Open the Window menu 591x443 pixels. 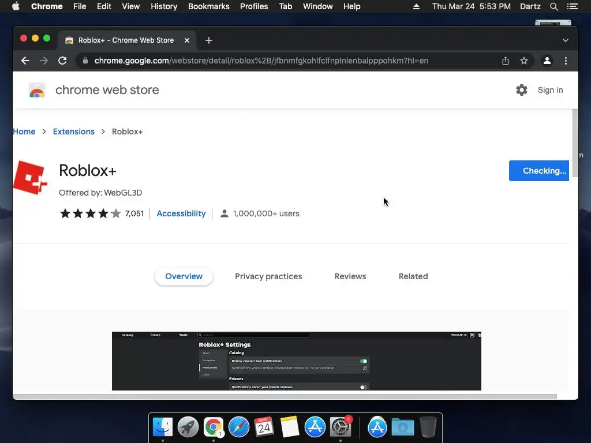(x=318, y=6)
